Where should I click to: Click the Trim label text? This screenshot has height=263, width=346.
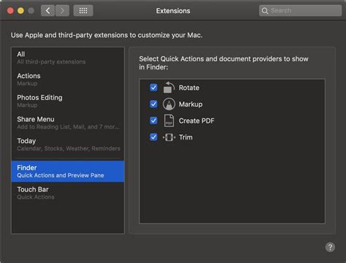click(185, 137)
